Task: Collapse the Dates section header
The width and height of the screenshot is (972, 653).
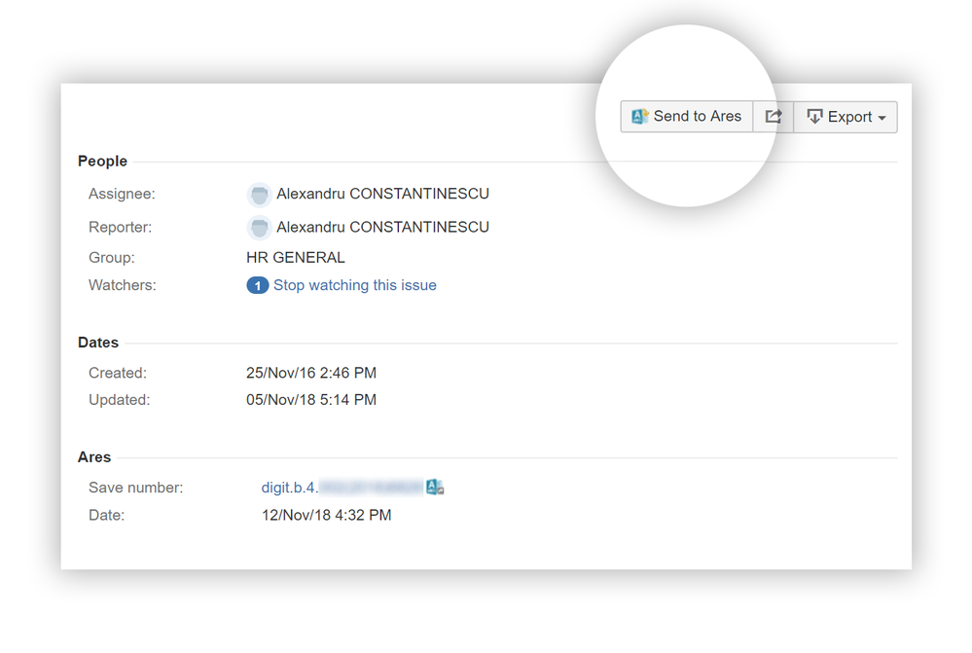Action: pyautogui.click(x=98, y=343)
